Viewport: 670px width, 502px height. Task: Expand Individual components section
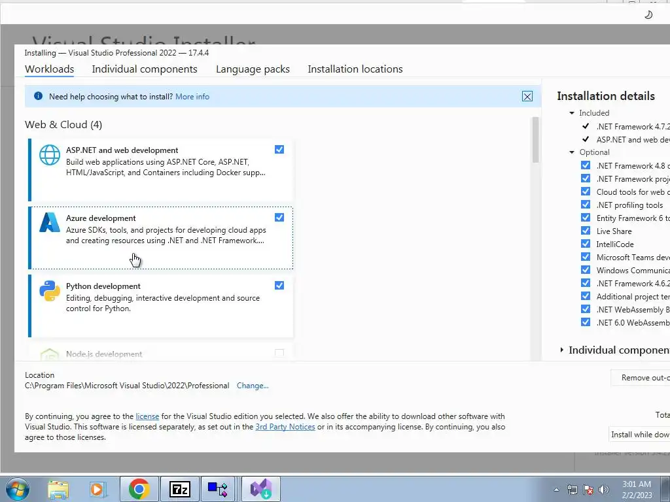tap(562, 350)
